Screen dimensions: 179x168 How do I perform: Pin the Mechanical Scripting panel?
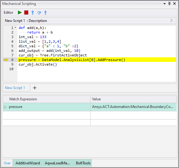coord(170,4)
